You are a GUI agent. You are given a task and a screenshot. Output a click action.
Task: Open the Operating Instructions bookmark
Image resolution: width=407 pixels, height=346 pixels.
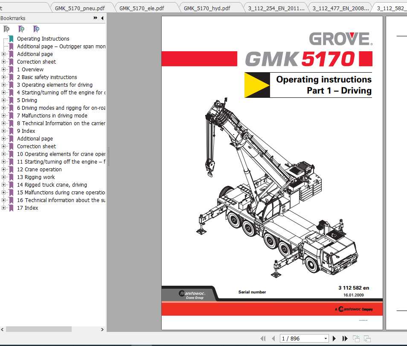pyautogui.click(x=43, y=39)
